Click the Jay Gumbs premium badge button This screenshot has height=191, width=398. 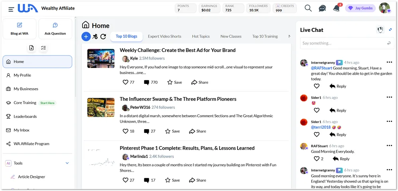tap(360, 8)
